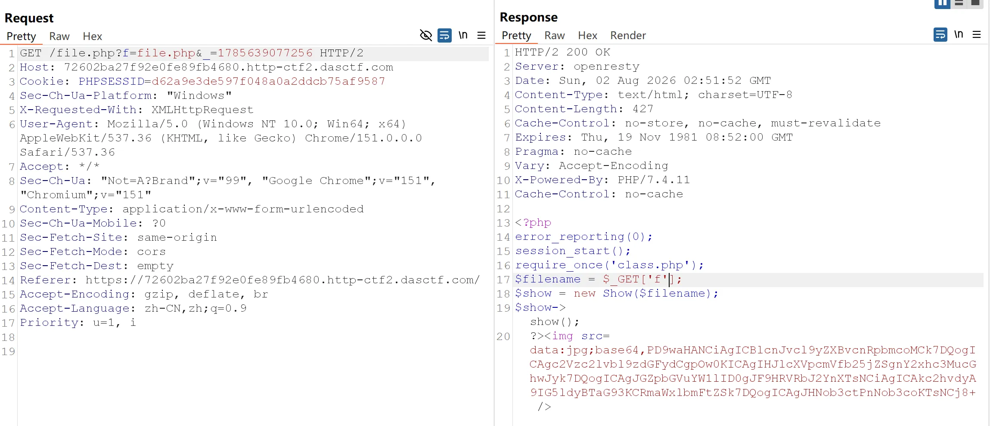Screen dimensions: 990x426
Task: Click the Response panel title heading
Action: pos(528,17)
